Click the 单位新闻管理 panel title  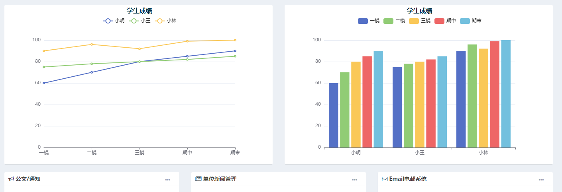coord(220,179)
